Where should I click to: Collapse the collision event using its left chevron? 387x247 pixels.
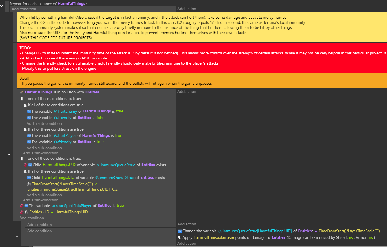click(9, 154)
